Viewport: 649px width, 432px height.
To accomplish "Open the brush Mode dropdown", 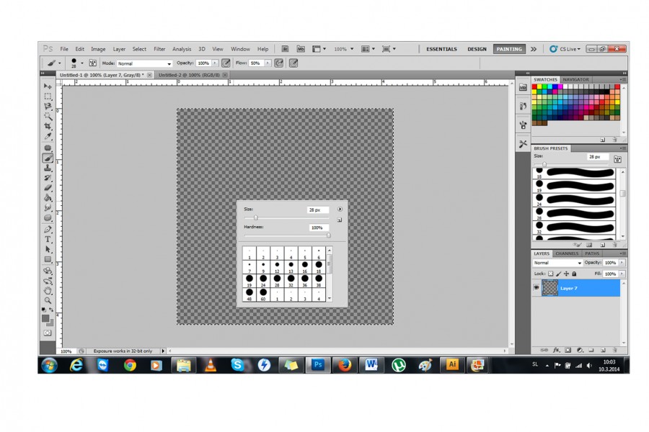I will coord(145,63).
